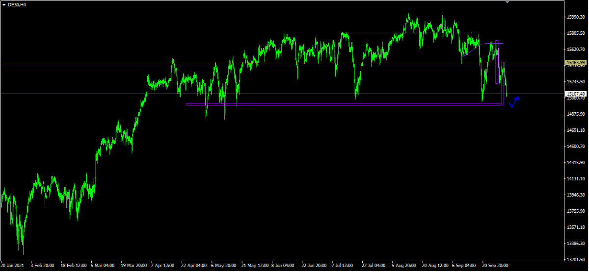
Task: Select the highlighted 15463.99 price label
Action: (576, 63)
